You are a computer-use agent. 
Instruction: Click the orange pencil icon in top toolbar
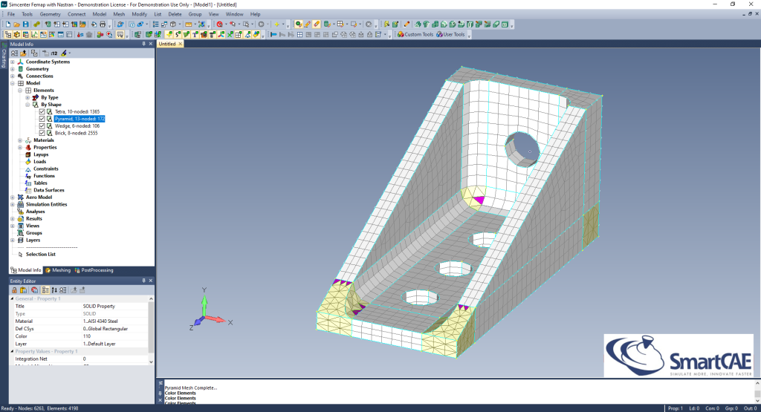307,24
